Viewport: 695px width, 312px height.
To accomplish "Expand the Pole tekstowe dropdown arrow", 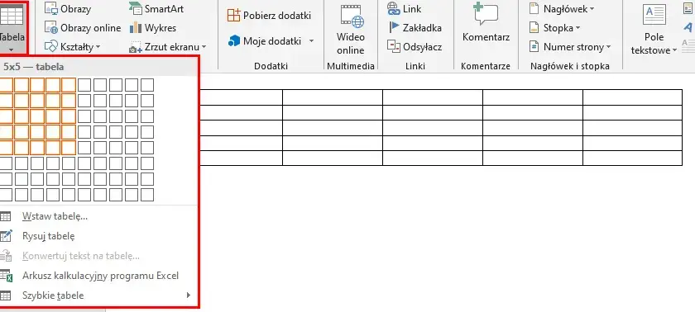I will pos(675,50).
